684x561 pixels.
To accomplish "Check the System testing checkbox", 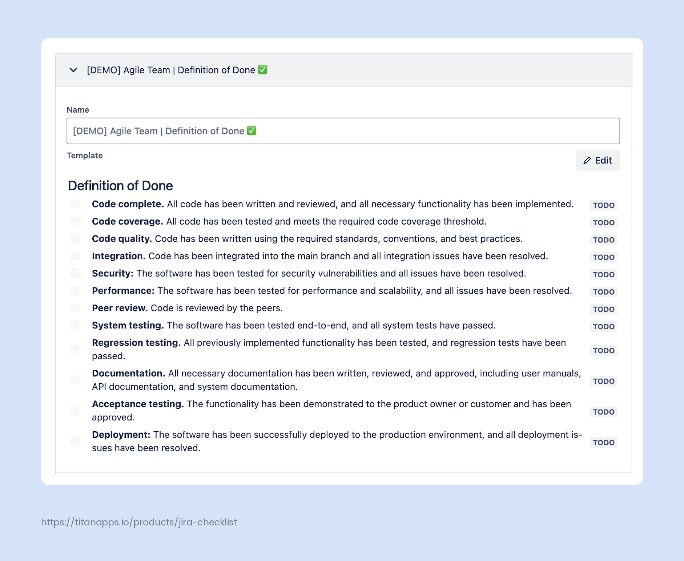I will 75,325.
